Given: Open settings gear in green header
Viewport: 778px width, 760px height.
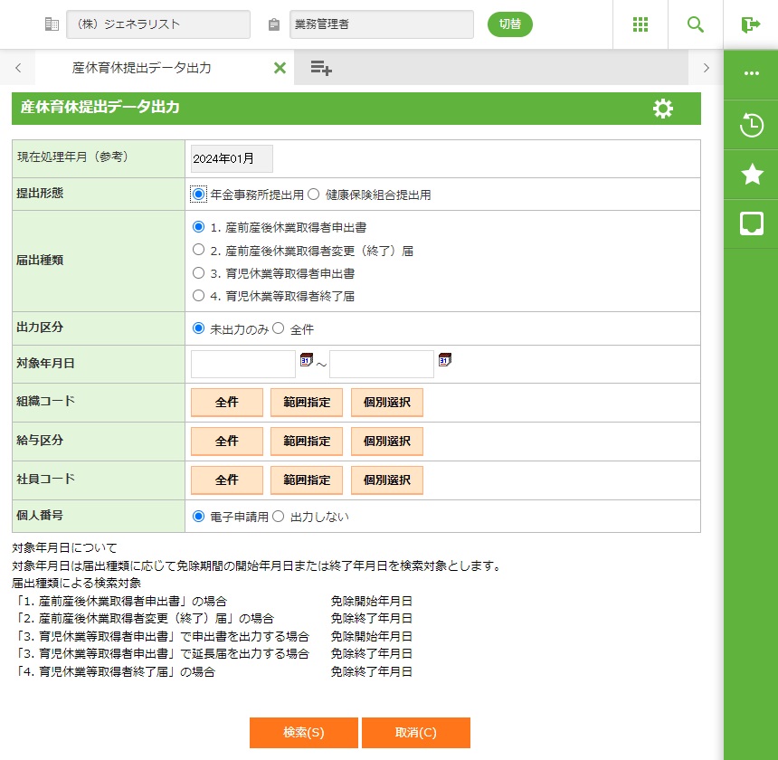Looking at the screenshot, I should click(x=663, y=109).
